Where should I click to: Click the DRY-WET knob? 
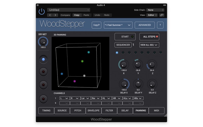coord(43,41)
